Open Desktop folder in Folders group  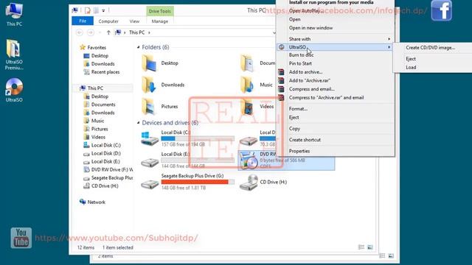point(149,63)
